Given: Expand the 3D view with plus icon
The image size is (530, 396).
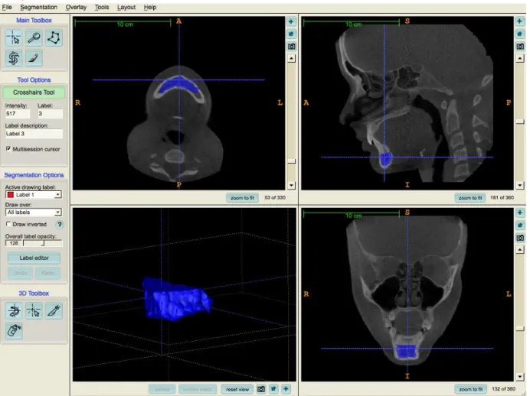Looking at the screenshot, I should coord(286,389).
